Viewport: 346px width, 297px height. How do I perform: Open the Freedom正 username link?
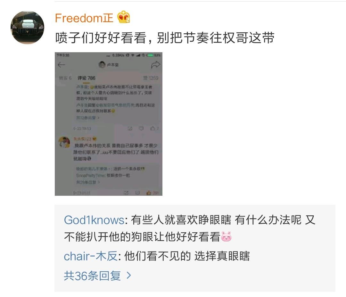(84, 18)
